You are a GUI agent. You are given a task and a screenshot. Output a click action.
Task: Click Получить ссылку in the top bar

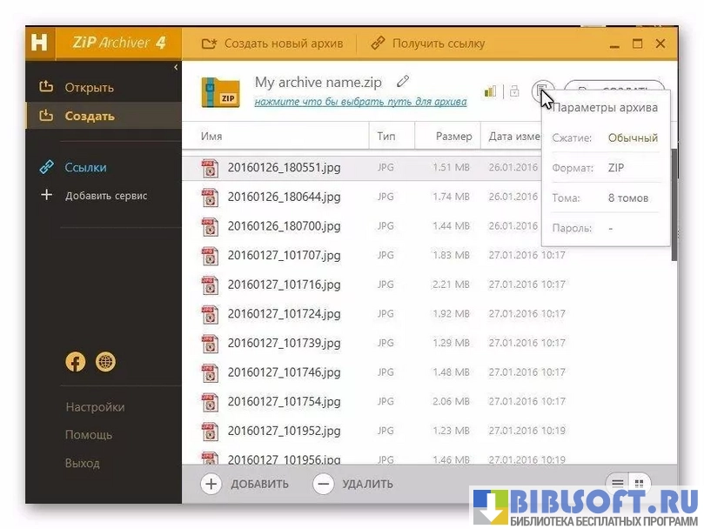[x=428, y=43]
